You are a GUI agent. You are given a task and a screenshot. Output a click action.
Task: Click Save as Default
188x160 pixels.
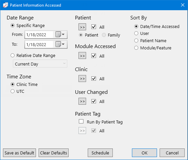pyautogui.click(x=19, y=153)
